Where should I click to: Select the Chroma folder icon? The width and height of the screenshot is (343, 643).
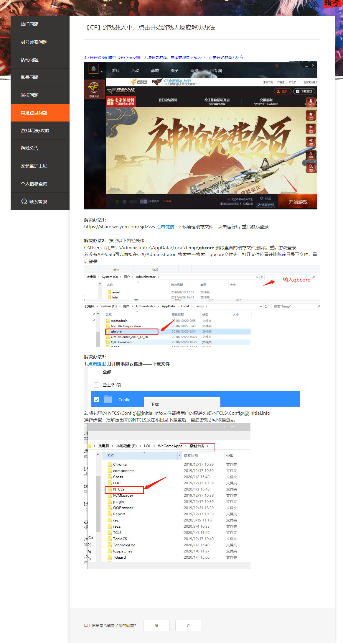[110, 465]
